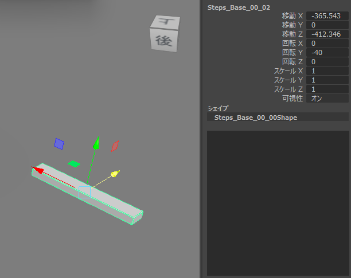This screenshot has width=351, height=278.
Task: Select the green Y-axis move arrow
Action: tap(97, 142)
